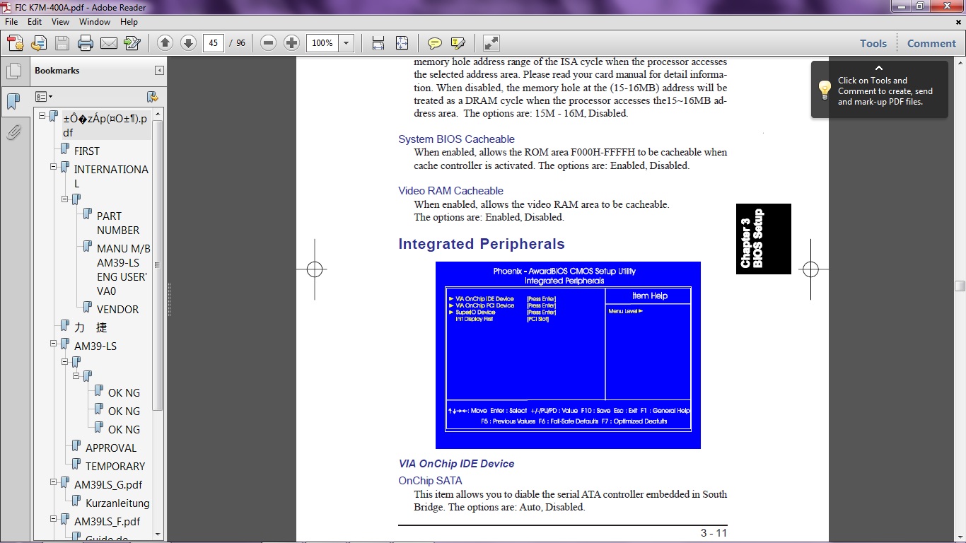
Task: Collapse the unnamed node directly above OK NG entries
Action: (x=76, y=376)
